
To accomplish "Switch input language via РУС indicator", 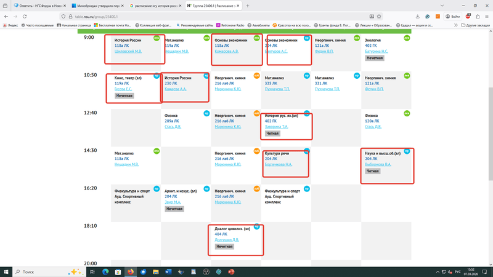I will (458, 272).
